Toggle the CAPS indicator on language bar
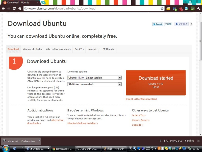The width and height of the screenshot is (202, 152). click(x=148, y=147)
